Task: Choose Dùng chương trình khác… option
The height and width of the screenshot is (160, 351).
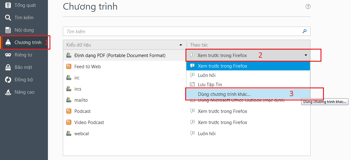Action: [x=224, y=94]
